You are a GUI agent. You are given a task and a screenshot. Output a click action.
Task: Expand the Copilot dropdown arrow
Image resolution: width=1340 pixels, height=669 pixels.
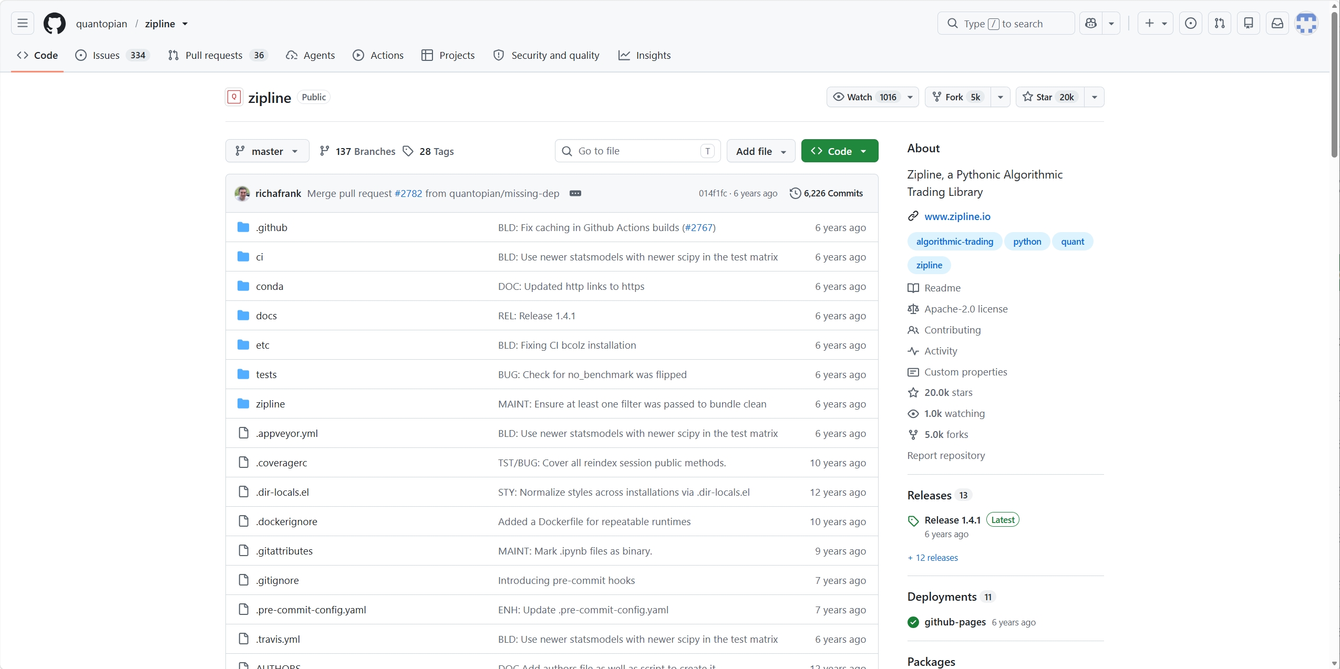(x=1111, y=23)
